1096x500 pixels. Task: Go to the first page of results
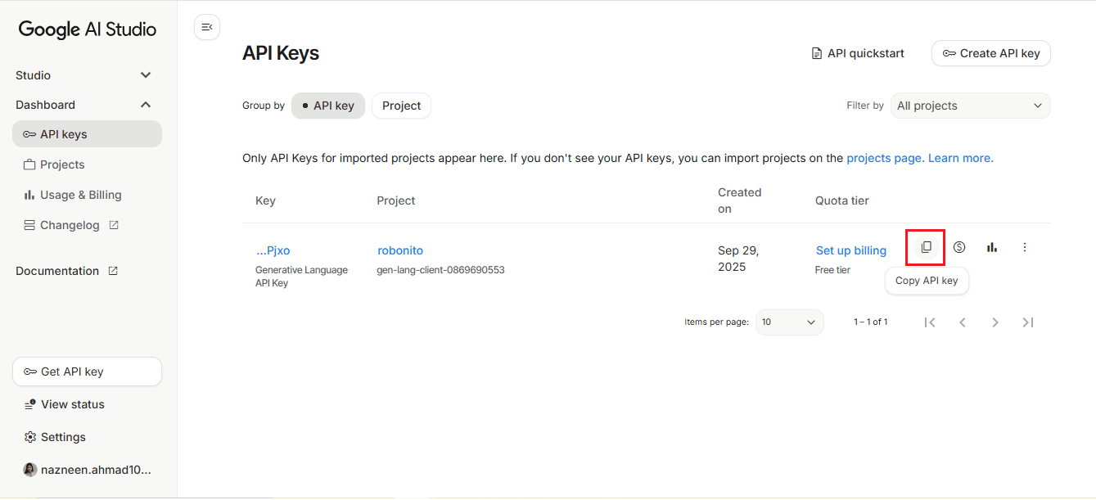pos(930,322)
